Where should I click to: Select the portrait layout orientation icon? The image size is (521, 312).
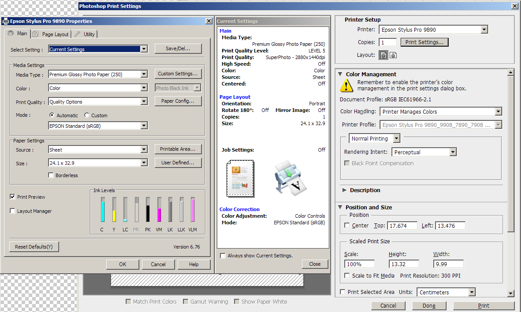pos(383,55)
